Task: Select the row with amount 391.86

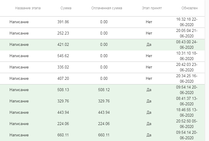Action: (x=102, y=22)
